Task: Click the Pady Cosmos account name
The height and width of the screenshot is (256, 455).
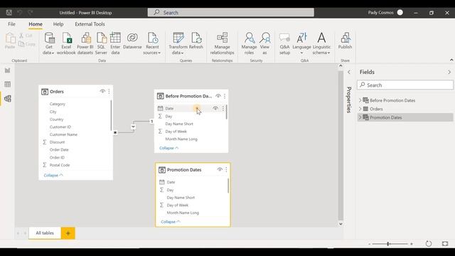Action: 381,13
